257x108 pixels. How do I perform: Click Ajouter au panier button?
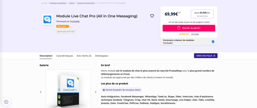pos(189,28)
